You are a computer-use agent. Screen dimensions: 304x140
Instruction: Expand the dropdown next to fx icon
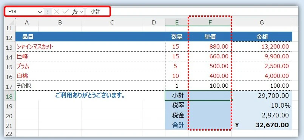pyautogui.click(x=81, y=12)
